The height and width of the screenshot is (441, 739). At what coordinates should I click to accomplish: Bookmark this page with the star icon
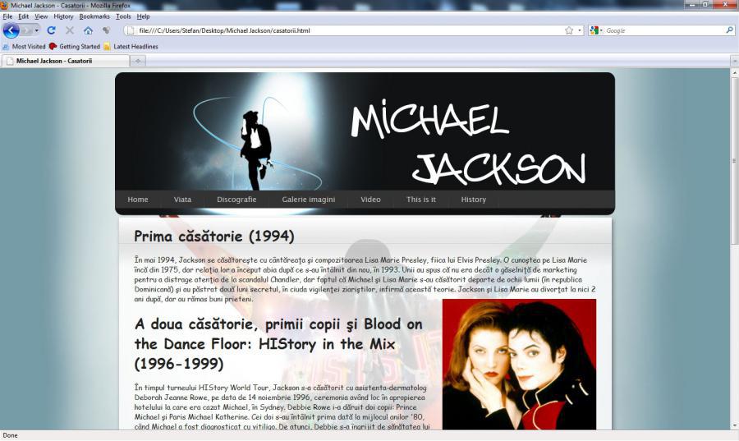coord(569,30)
